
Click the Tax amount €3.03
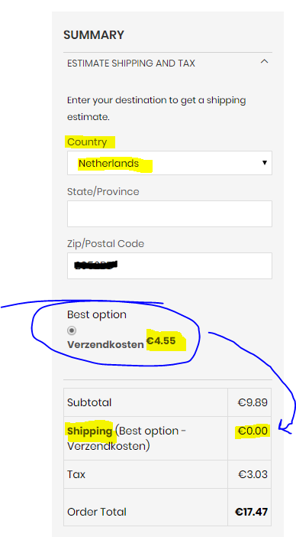253,475
